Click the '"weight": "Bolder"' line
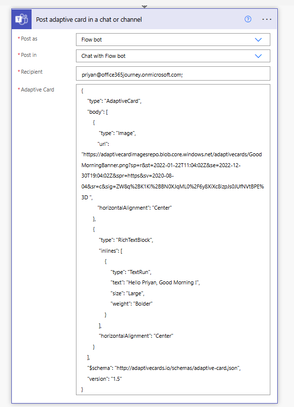The image size is (294, 407). point(132,304)
